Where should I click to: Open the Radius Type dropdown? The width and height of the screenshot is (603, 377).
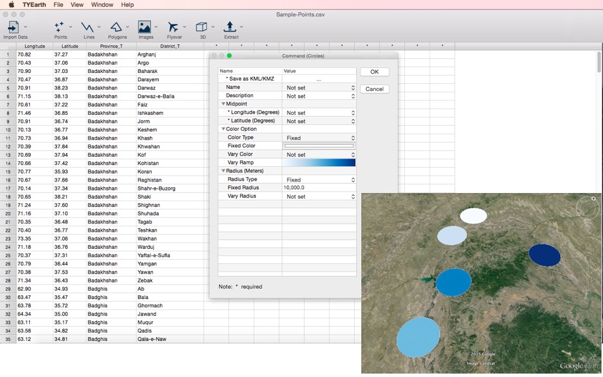(x=319, y=180)
